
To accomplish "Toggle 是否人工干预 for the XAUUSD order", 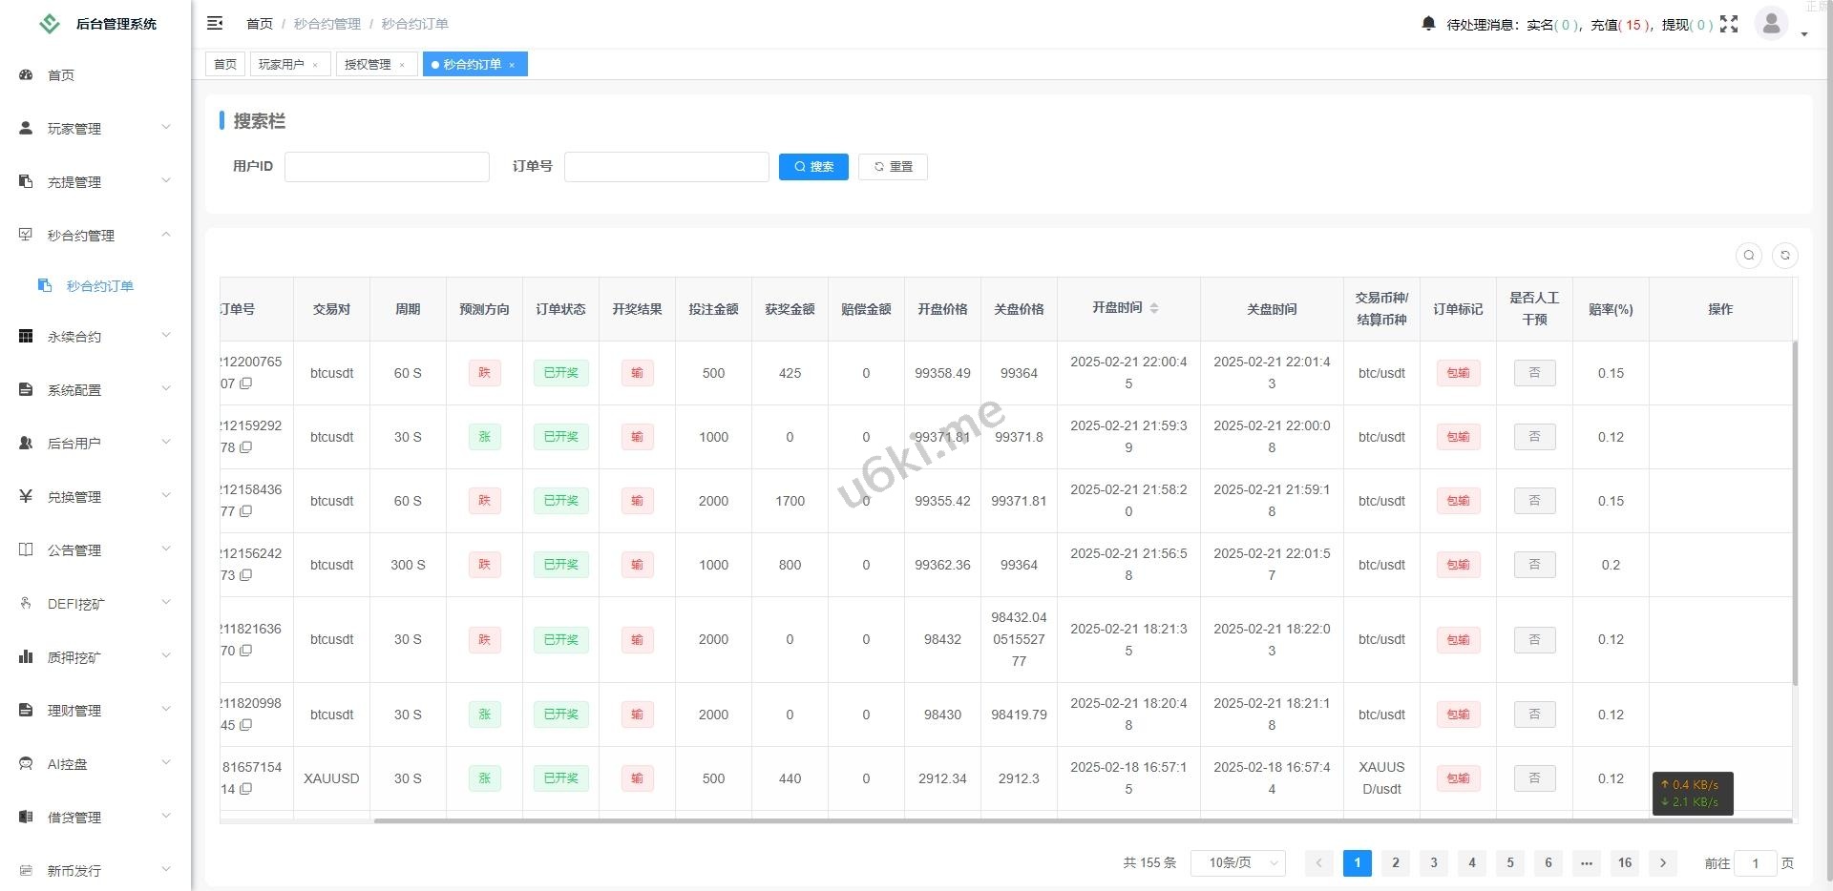I will tap(1534, 778).
